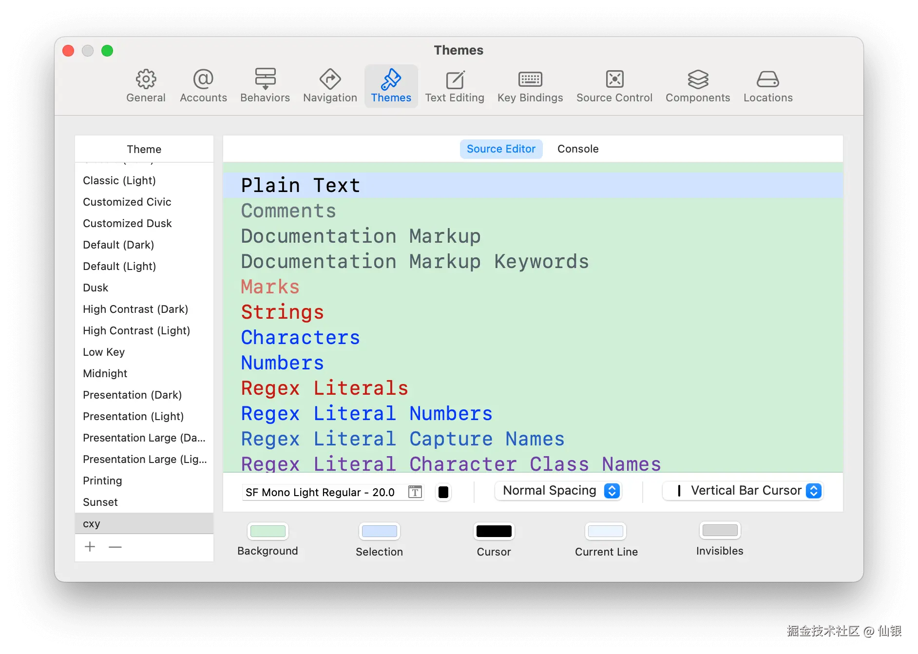Switch to the Components pane

click(x=698, y=86)
